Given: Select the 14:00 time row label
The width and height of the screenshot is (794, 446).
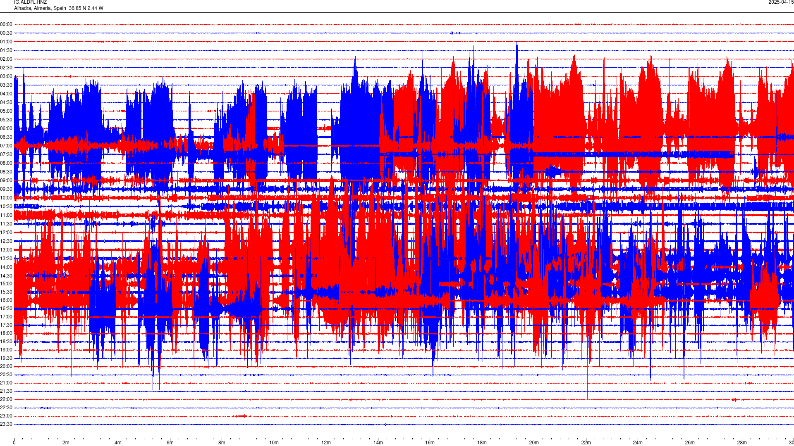Looking at the screenshot, I should coord(6,267).
